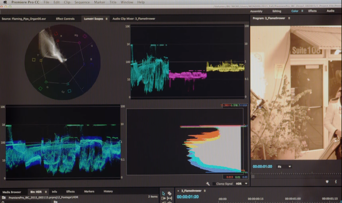Screen dimensions: 342x203
Task: Select the Color workspace
Action: coord(294,11)
